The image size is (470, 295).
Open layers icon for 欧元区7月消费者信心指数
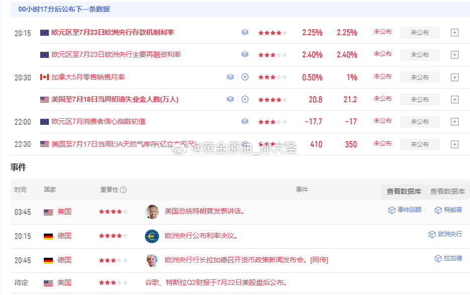click(x=245, y=121)
